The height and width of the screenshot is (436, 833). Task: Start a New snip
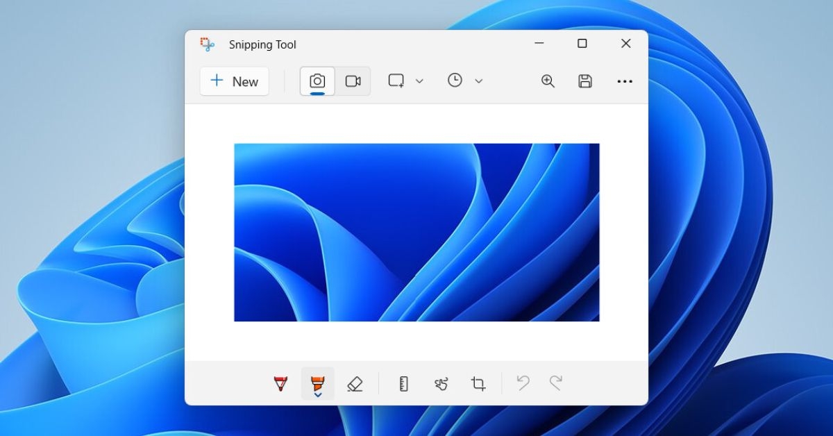(235, 81)
